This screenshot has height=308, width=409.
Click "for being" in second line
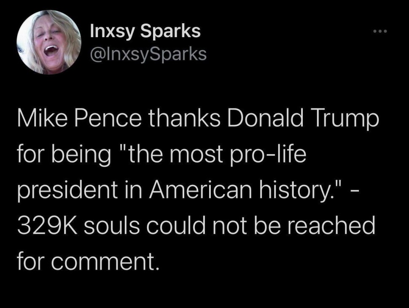pyautogui.click(x=64, y=157)
